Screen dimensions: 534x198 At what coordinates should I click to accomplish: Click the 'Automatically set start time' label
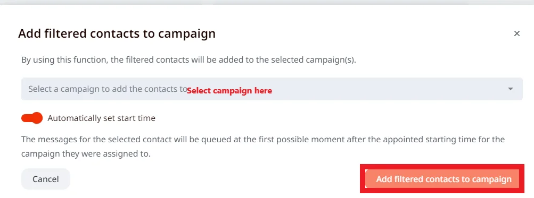102,118
